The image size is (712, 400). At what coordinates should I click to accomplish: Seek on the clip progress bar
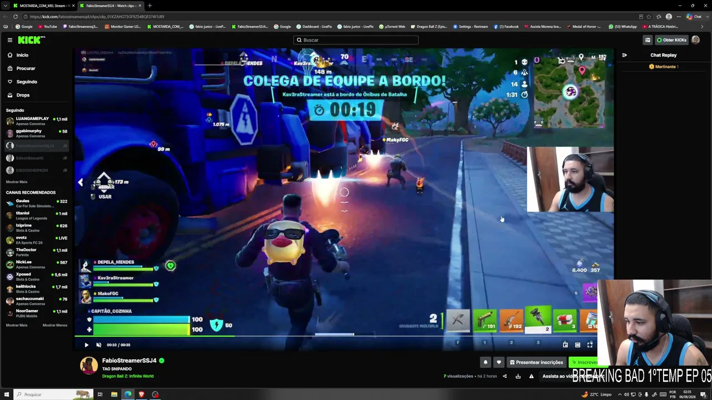tap(344, 336)
